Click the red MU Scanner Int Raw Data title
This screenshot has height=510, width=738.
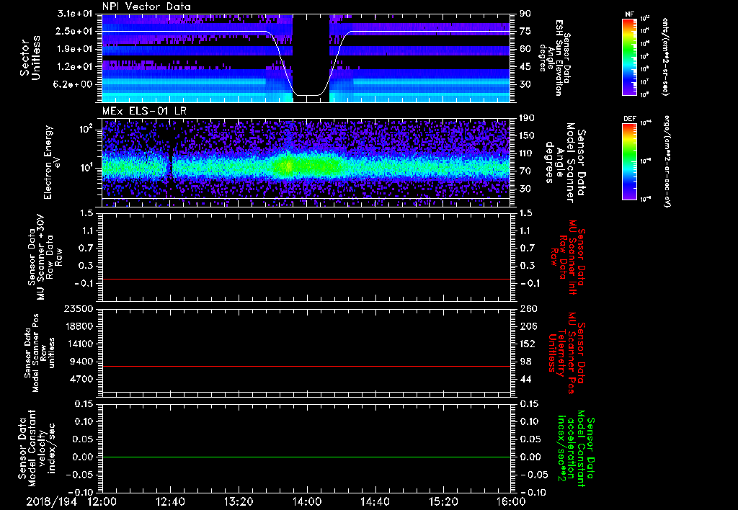point(567,257)
